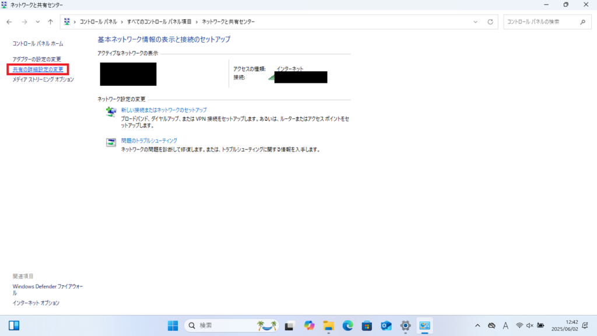Click the troubleshooting icon
Screen dimensions: 597x336
[111, 142]
